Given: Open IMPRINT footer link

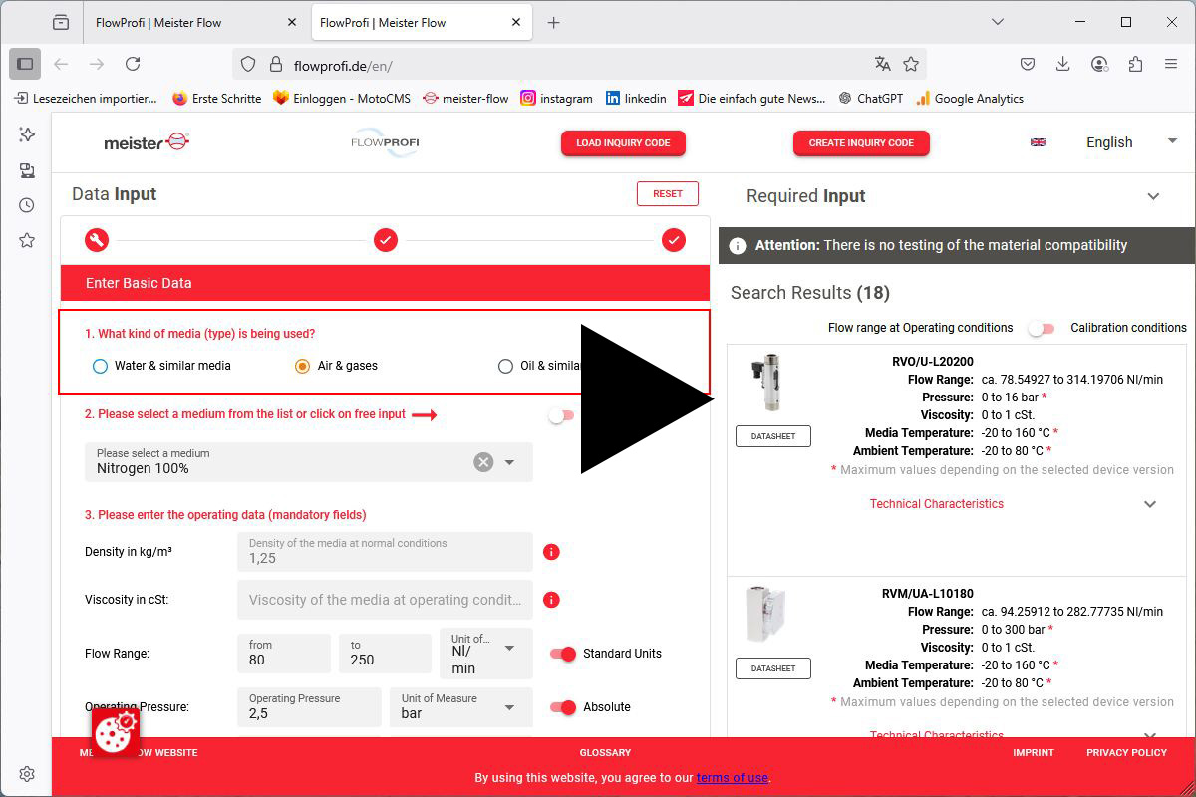Looking at the screenshot, I should pos(1034,753).
